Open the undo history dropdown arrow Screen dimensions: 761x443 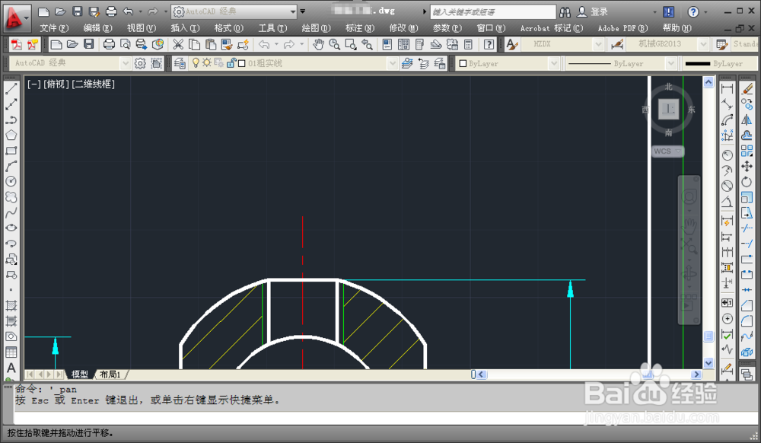(277, 45)
